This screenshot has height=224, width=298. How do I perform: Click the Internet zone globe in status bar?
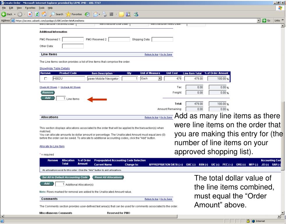pos(253,221)
